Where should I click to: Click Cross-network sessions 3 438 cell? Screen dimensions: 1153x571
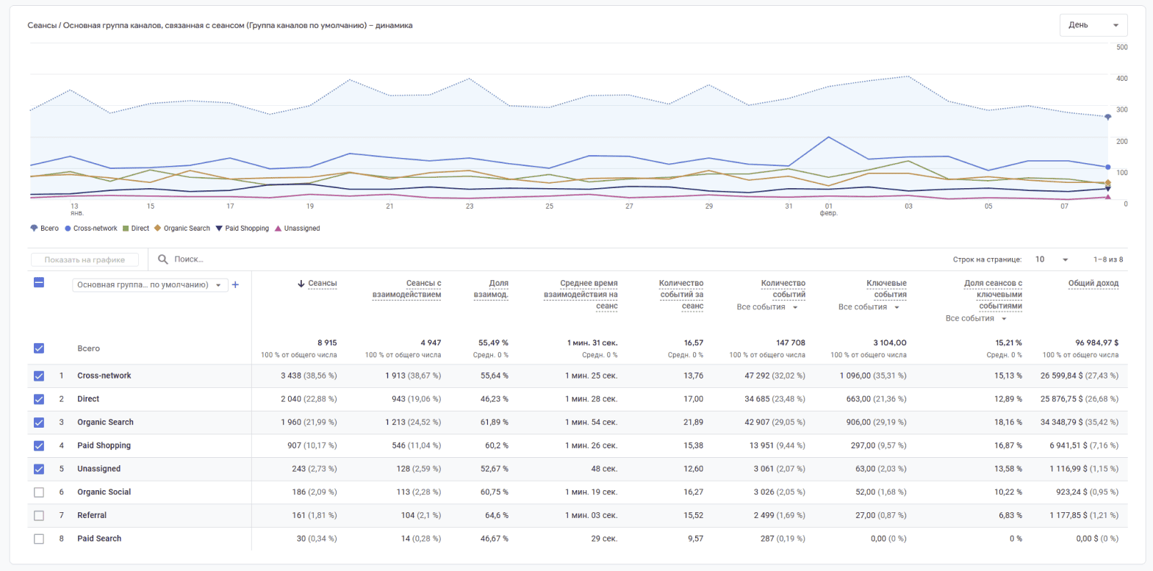(x=309, y=376)
